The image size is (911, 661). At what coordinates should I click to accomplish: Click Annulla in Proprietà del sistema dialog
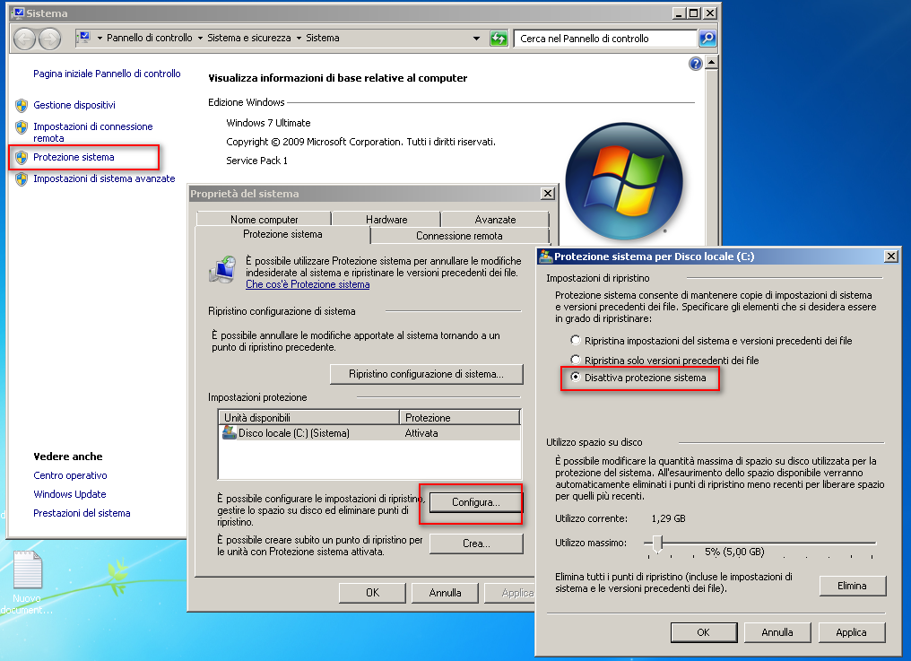pos(445,593)
